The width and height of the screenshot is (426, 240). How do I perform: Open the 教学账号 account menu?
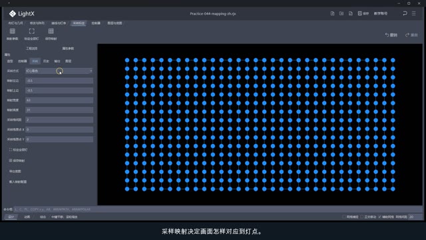[381, 13]
